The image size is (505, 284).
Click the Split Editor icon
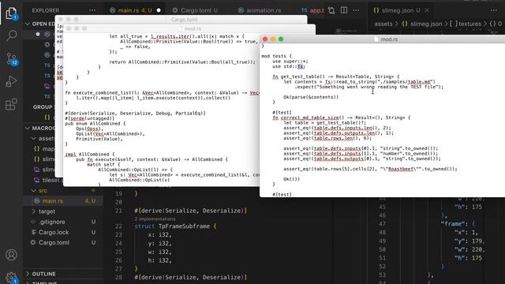[344, 10]
